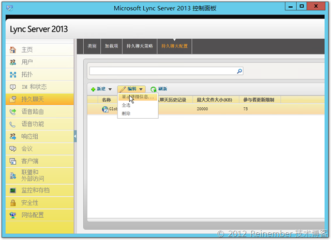The width and height of the screenshot is (331, 240).
Task: Select the 持久聊天配置 tab
Action: pyautogui.click(x=174, y=46)
